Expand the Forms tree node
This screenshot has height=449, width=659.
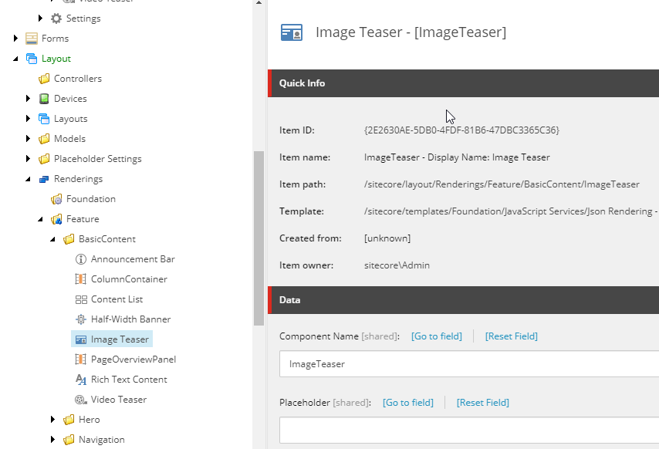pyautogui.click(x=15, y=39)
